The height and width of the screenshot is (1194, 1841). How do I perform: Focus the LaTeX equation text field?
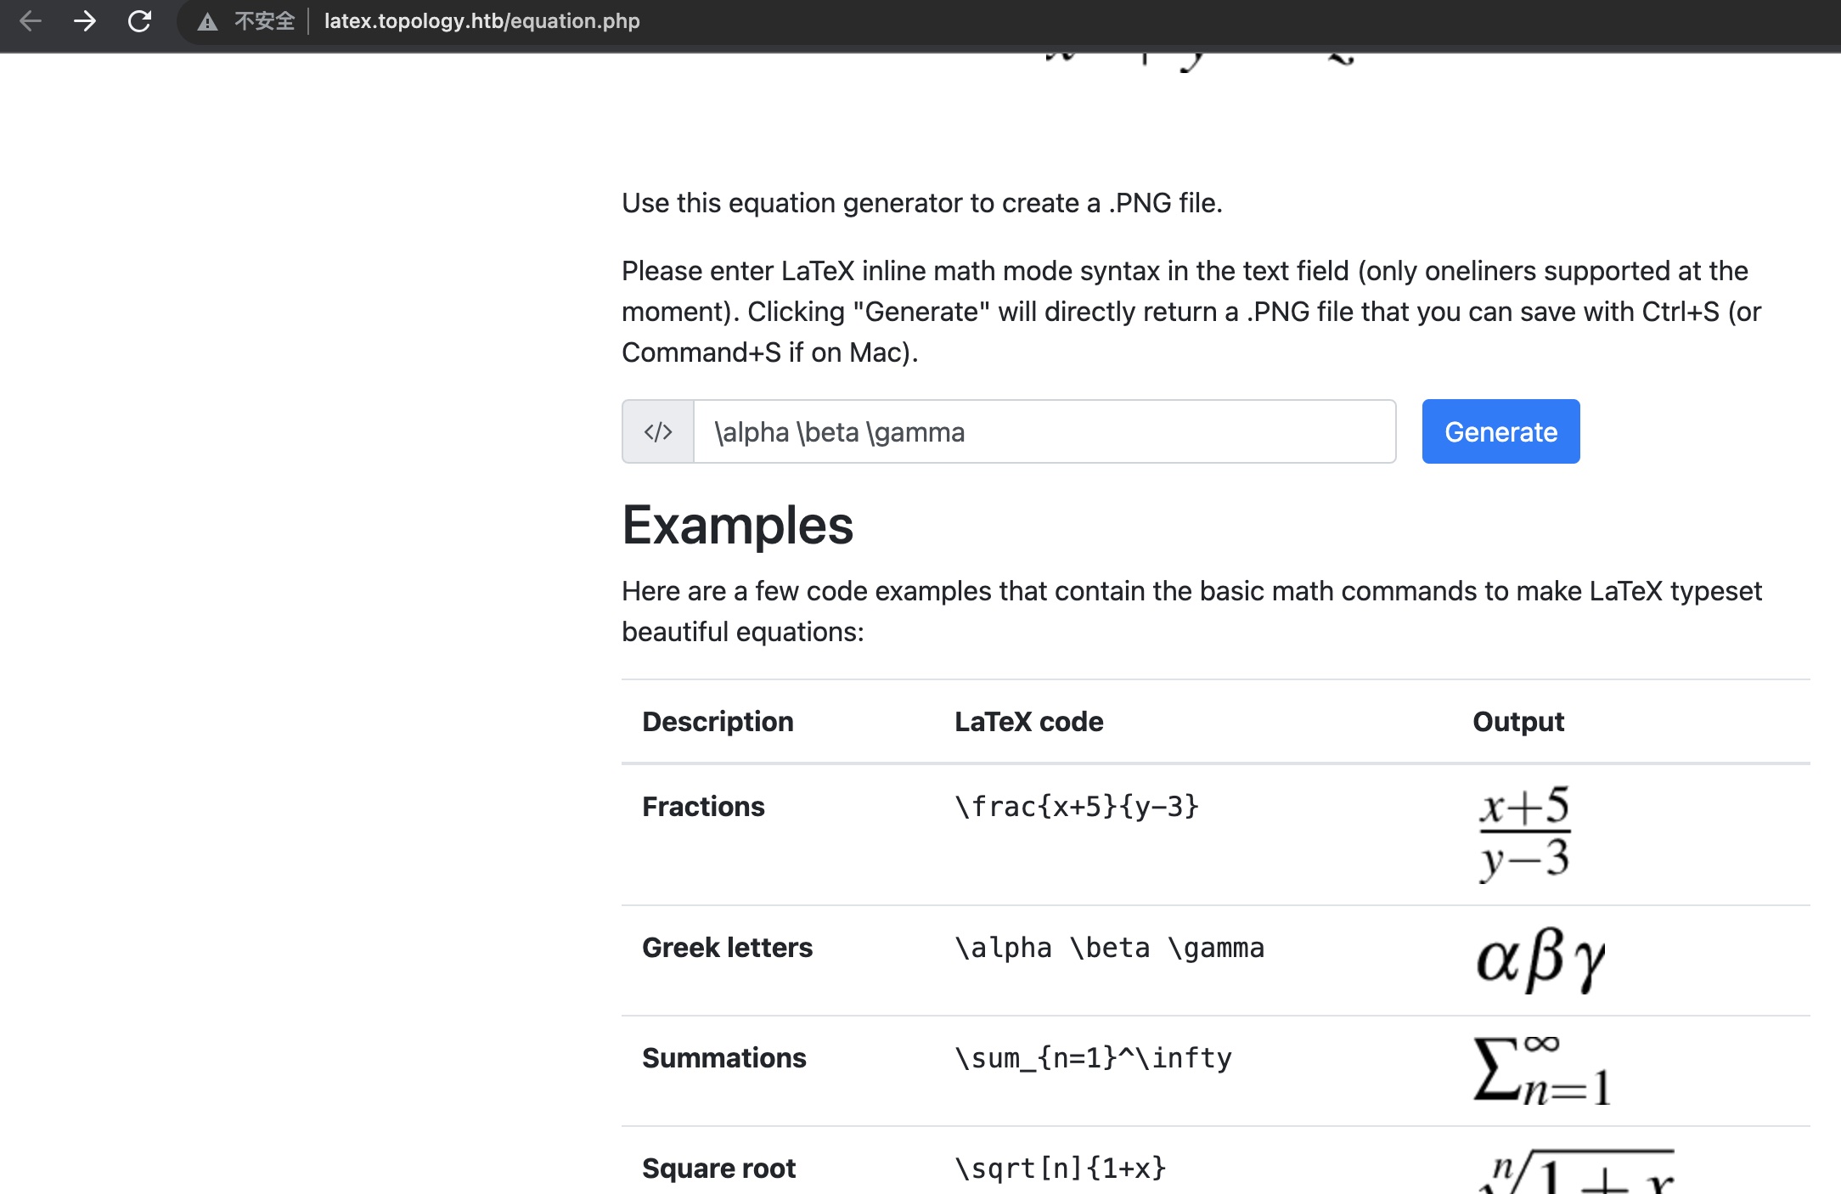pyautogui.click(x=1044, y=432)
